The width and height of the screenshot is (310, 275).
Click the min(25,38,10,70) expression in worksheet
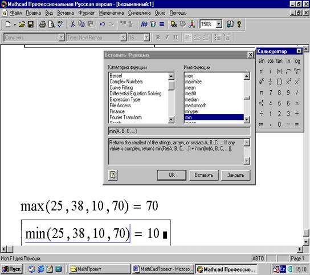point(77,233)
